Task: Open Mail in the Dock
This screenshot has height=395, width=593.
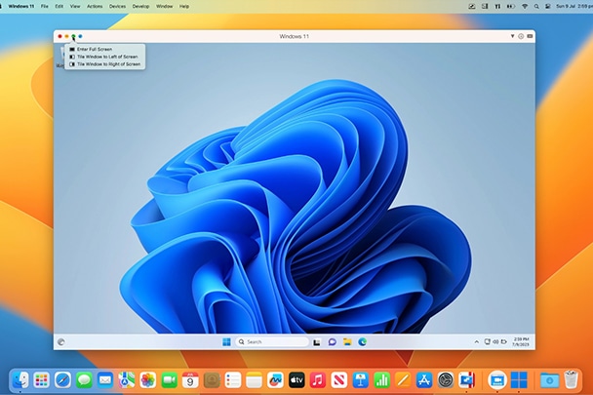Action: tap(105, 379)
